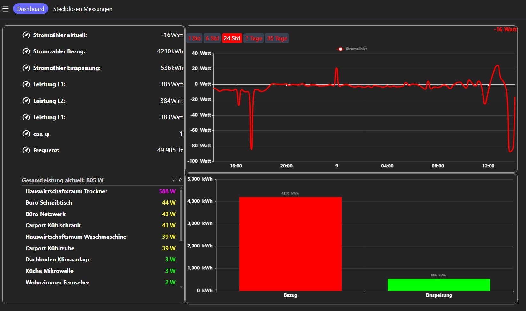Image resolution: width=526 pixels, height=311 pixels.
Task: Select Hauswirtschaftsraum Trockner list entry
Action: tap(100, 191)
